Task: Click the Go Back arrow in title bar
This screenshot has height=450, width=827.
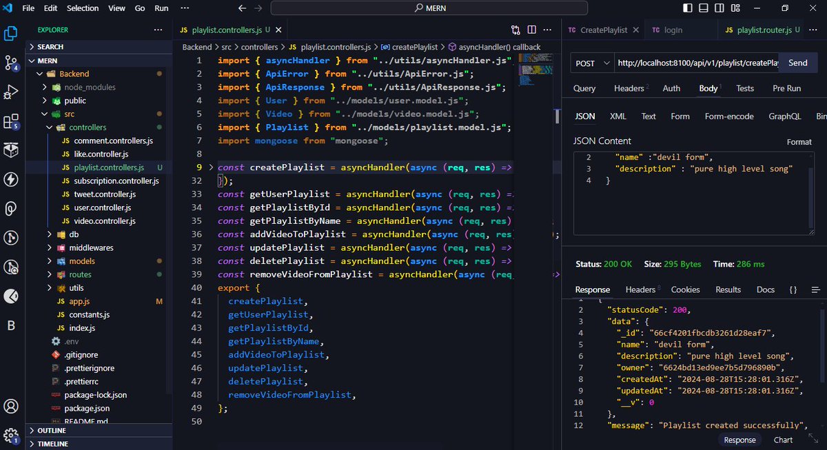Action: (x=241, y=8)
